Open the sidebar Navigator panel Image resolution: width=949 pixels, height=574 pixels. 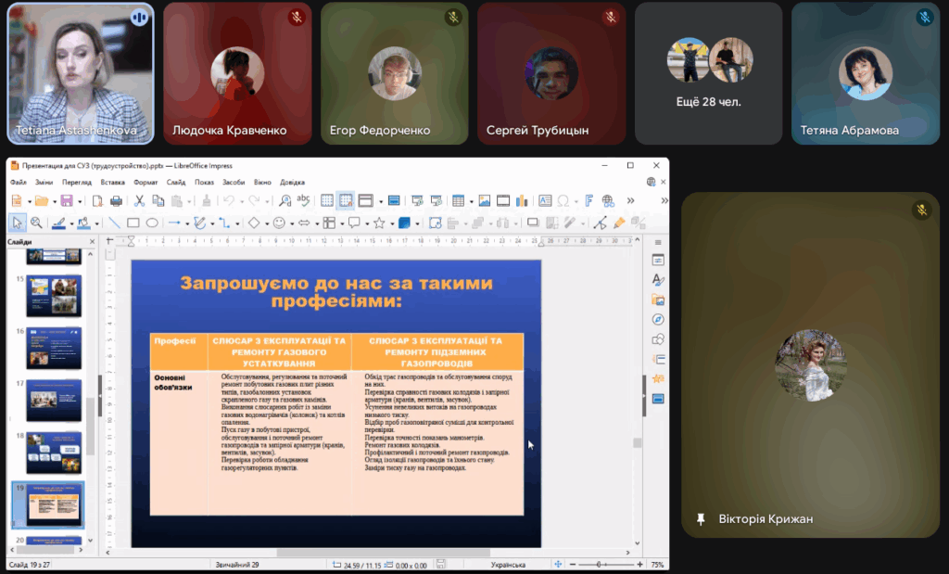tap(658, 319)
